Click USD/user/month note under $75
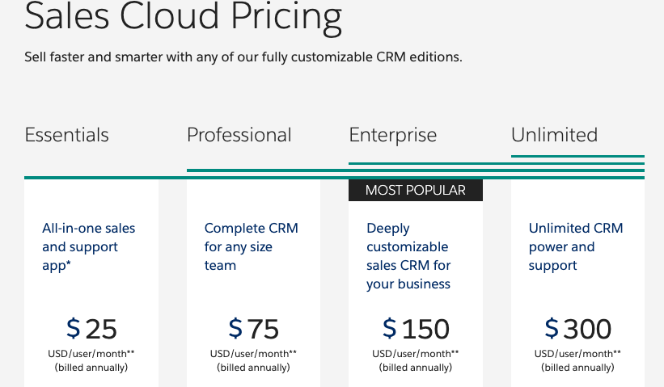Image resolution: width=664 pixels, height=387 pixels. pos(253,354)
